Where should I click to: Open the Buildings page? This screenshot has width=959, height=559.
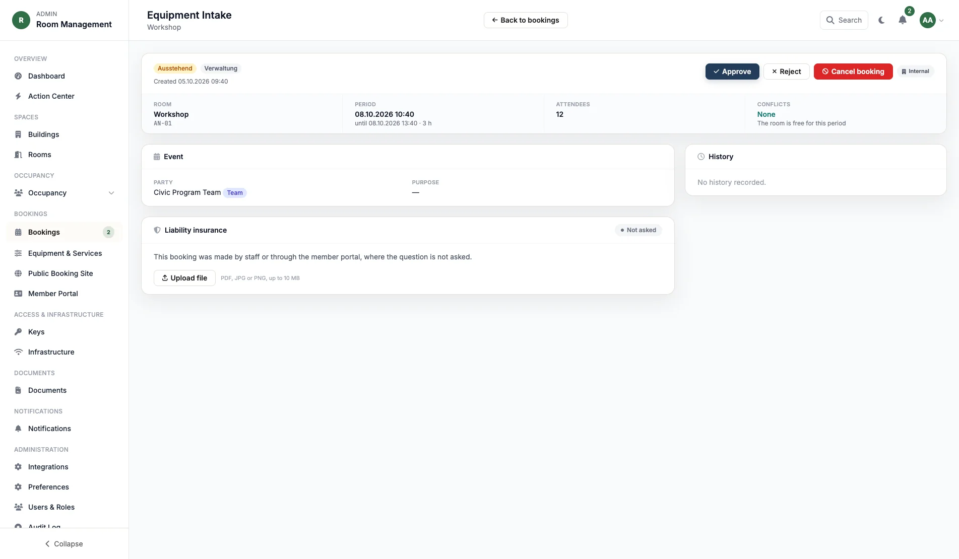pos(65,134)
